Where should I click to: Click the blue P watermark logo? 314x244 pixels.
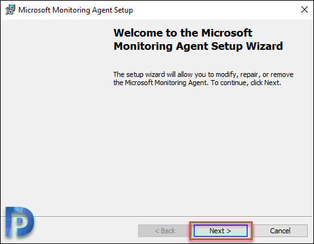click(20, 222)
